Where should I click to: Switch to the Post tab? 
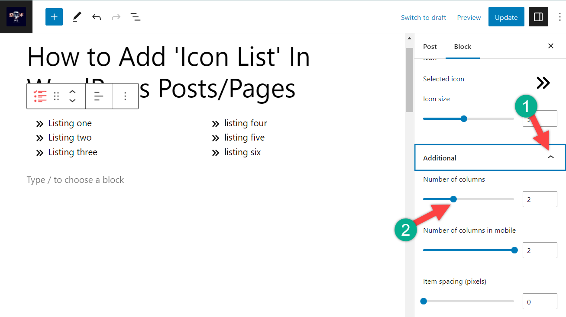point(430,46)
